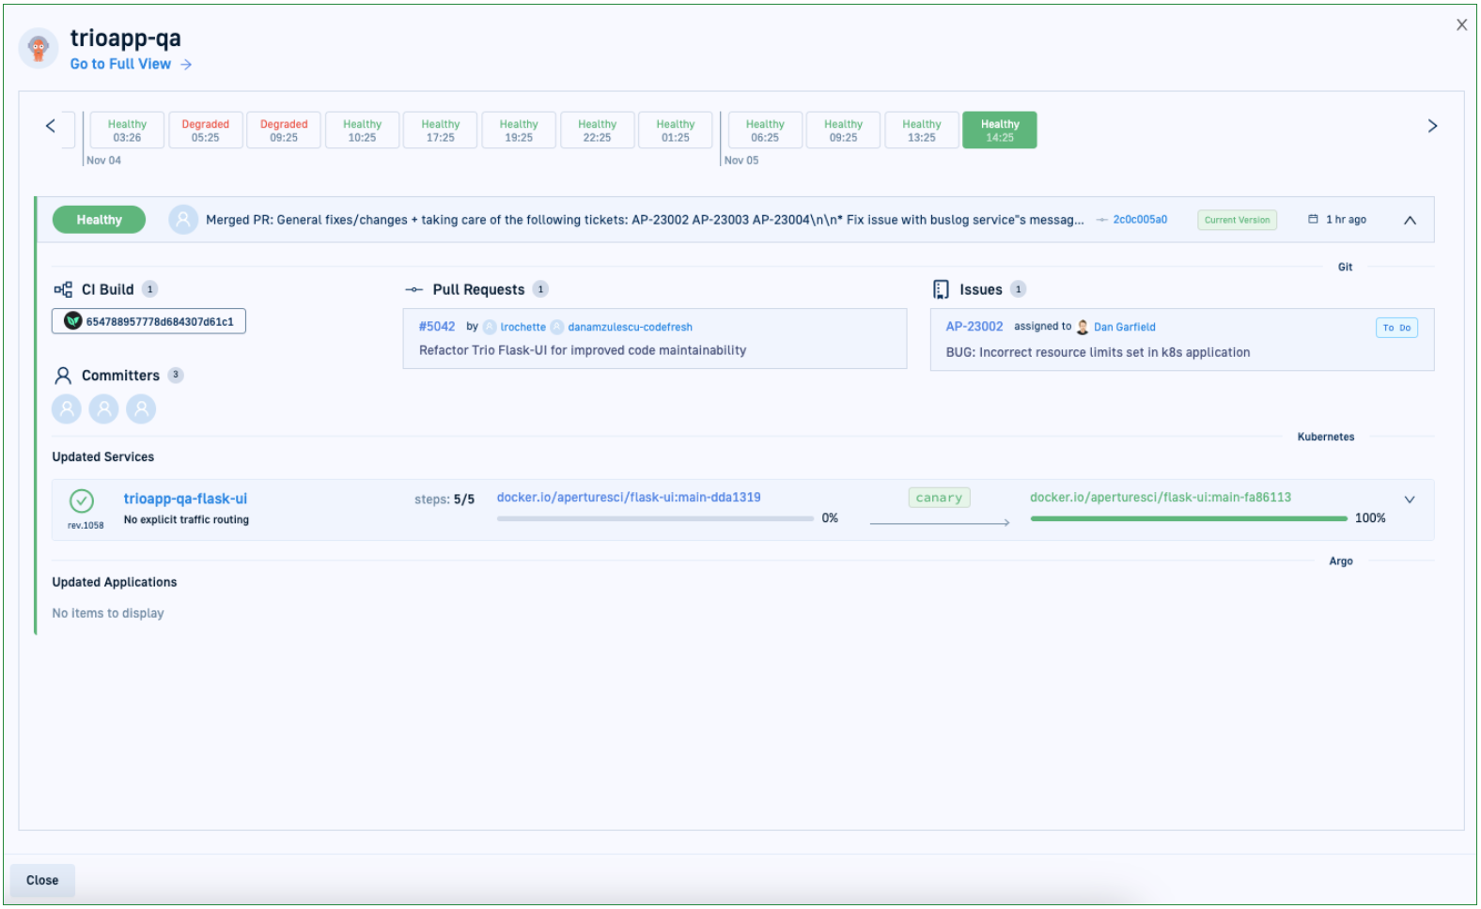Click the CI build hash 654788957778d684307d61c1

tap(149, 321)
